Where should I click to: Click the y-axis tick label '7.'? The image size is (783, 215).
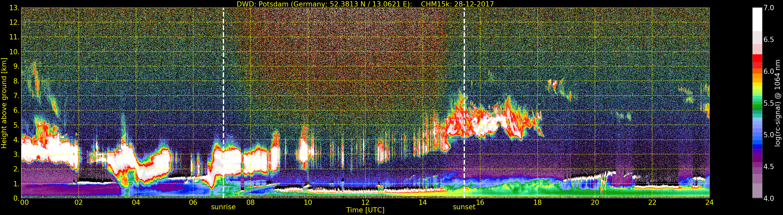click(16, 96)
